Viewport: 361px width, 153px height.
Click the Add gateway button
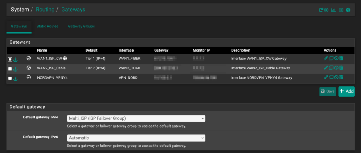[x=346, y=91]
